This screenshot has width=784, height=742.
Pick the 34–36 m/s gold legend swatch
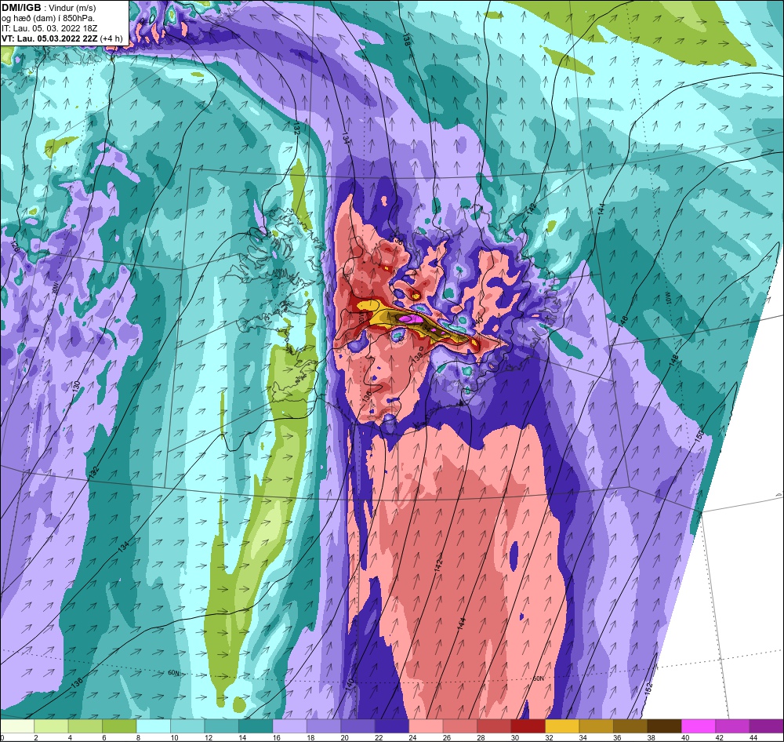596,726
